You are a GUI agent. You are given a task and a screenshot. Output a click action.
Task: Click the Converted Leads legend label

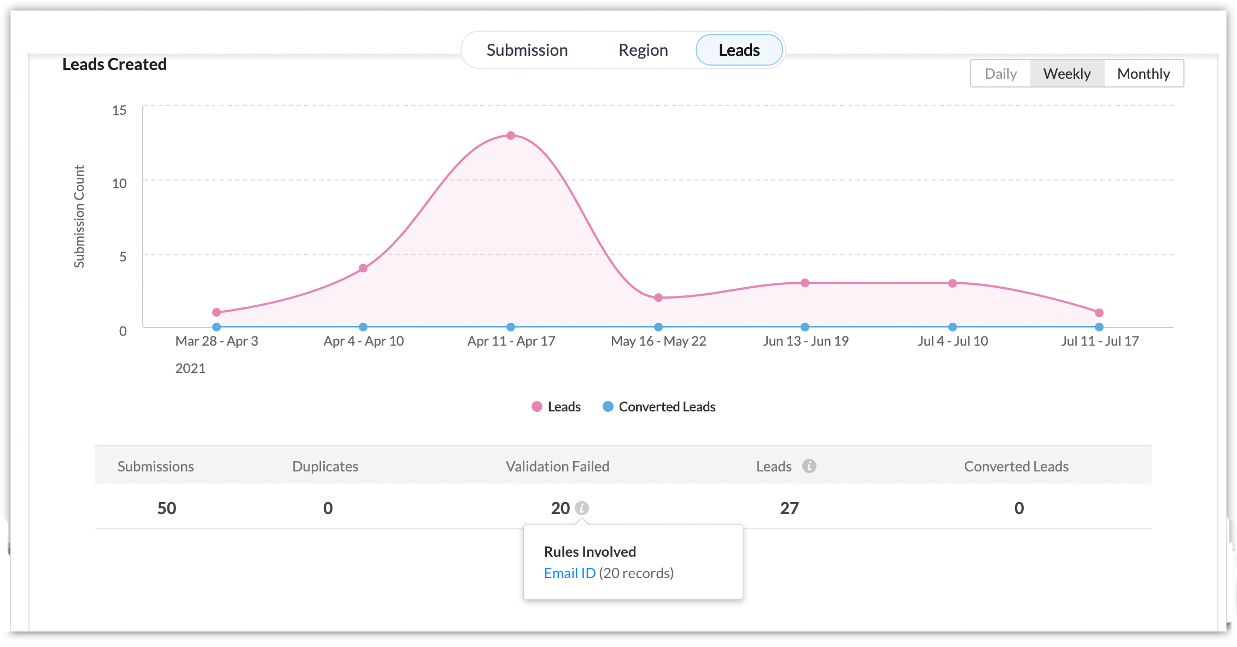point(667,407)
